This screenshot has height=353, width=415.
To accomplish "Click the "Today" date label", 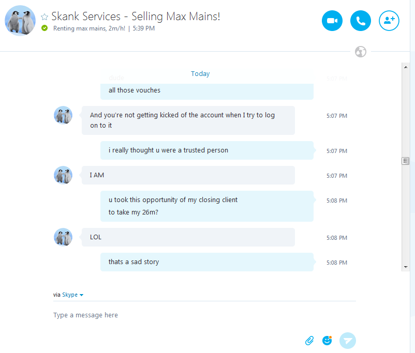I will tap(200, 74).
